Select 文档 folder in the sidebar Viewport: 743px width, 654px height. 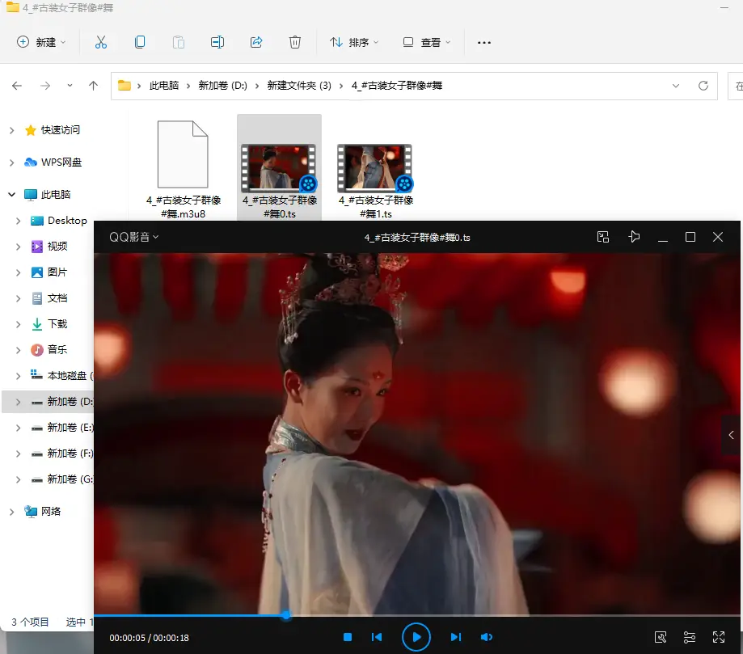coord(57,298)
